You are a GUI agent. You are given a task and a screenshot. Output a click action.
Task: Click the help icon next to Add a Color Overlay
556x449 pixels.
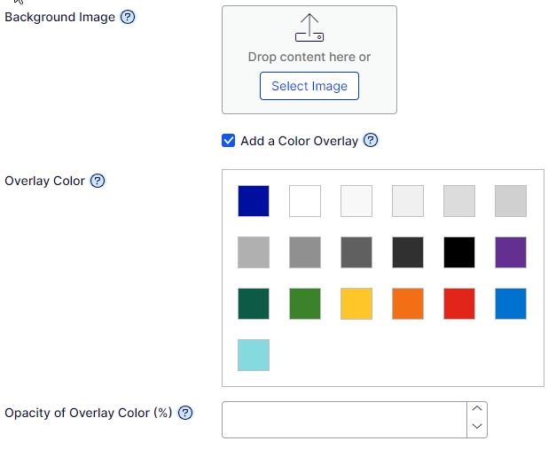coord(372,141)
